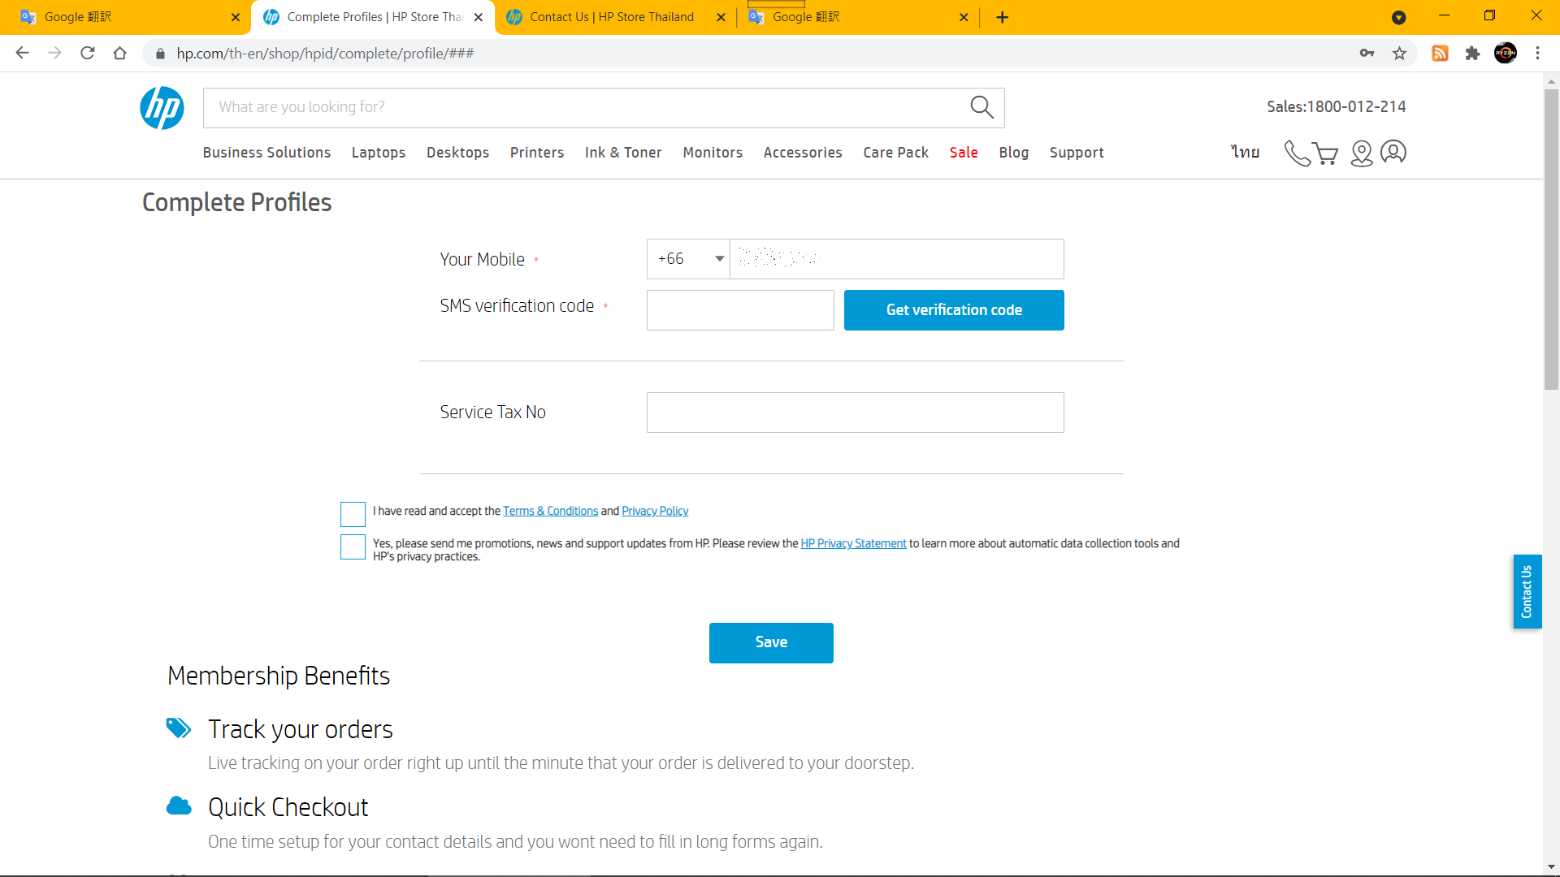The image size is (1560, 877).
Task: Close the first Google Translate tab
Action: tap(235, 17)
